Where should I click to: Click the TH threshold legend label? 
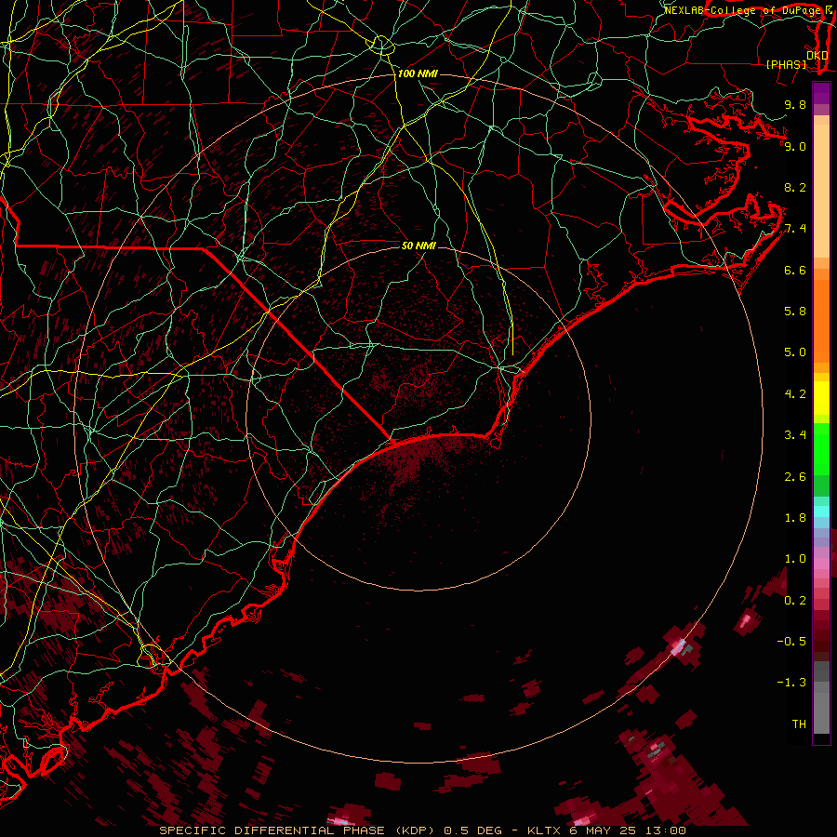[799, 724]
